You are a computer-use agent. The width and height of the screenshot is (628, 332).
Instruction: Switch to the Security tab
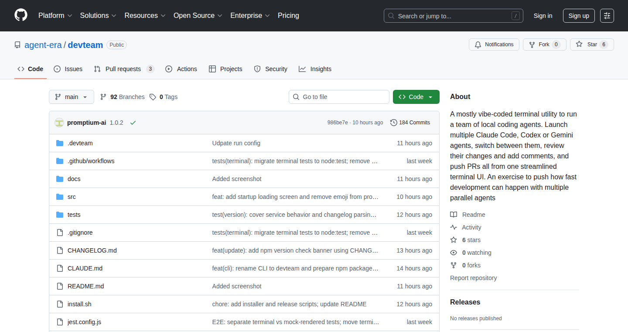tap(270, 69)
